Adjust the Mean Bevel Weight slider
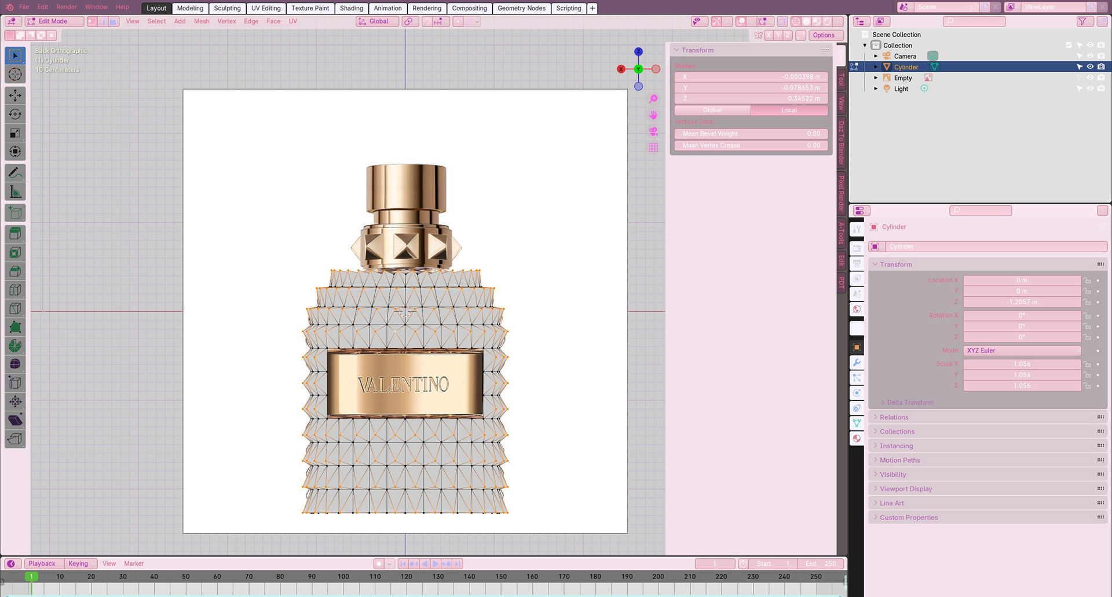This screenshot has height=597, width=1112. coord(751,134)
